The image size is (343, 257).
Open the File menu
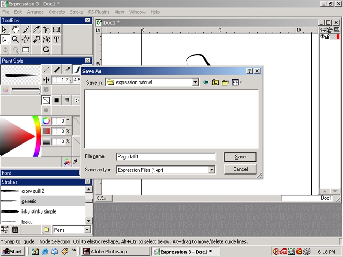(x=6, y=12)
